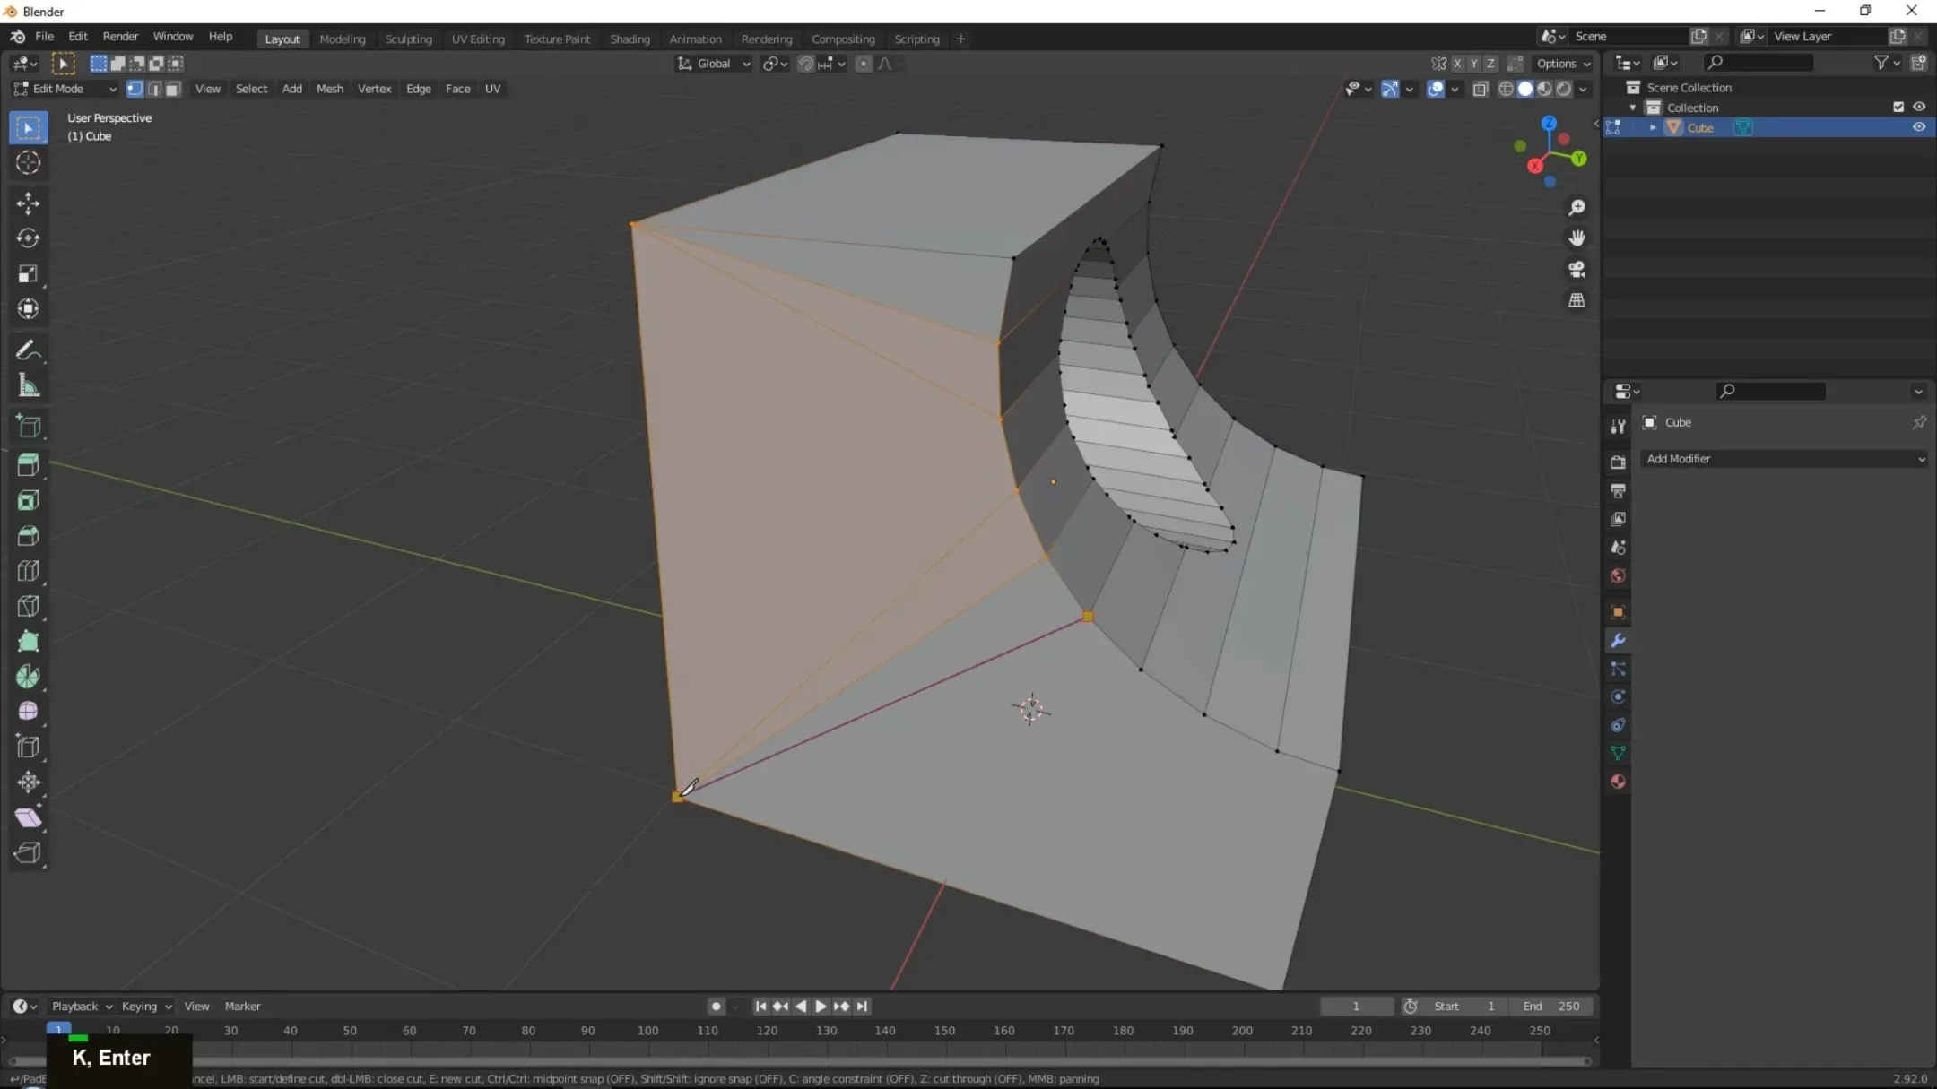Click the Shading workspace tab
This screenshot has height=1089, width=1937.
[628, 36]
